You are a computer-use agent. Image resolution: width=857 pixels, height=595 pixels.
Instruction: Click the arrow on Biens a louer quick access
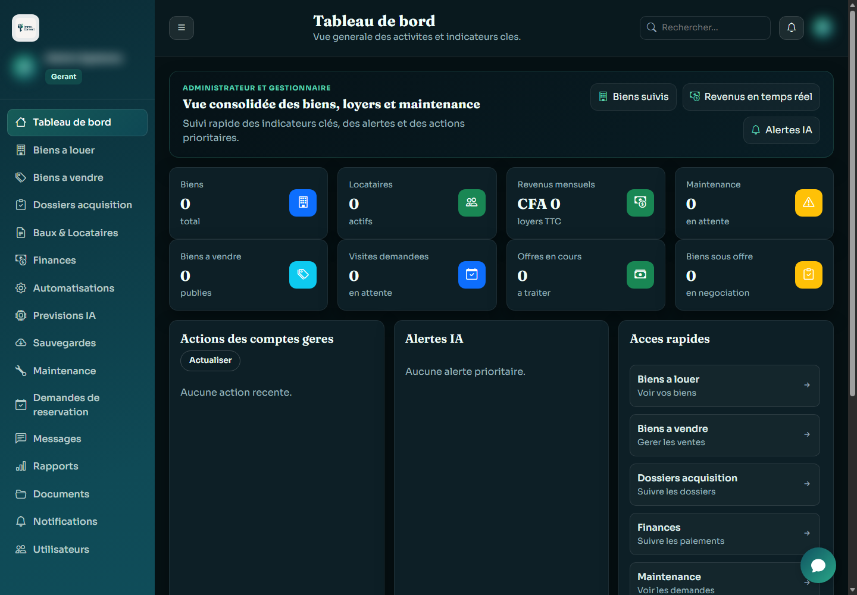807,386
